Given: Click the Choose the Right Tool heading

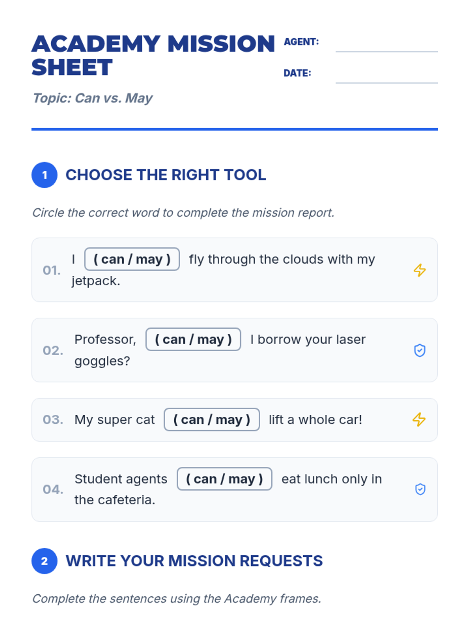Looking at the screenshot, I should click(x=166, y=175).
